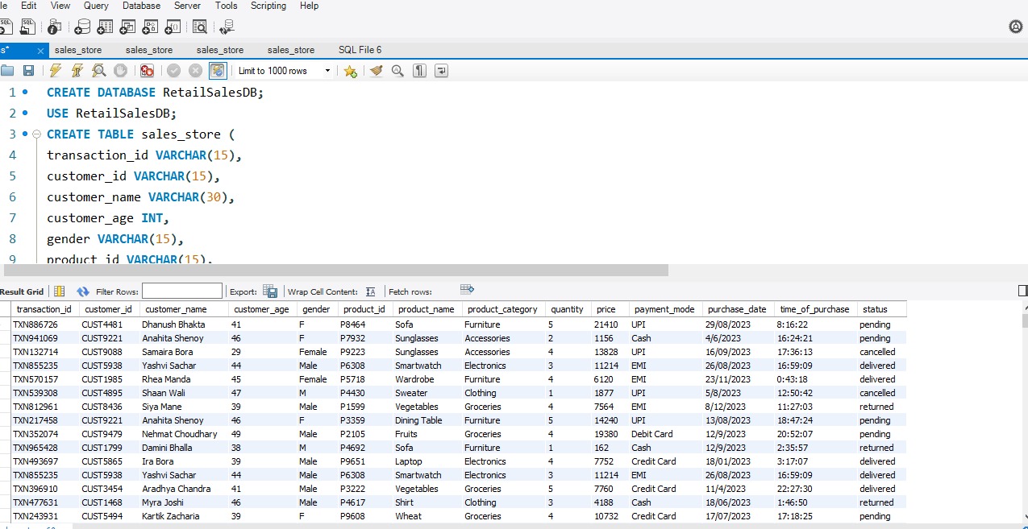Refresh the result grid data
Viewport: 1028px width, 529px height.
pyautogui.click(x=83, y=291)
